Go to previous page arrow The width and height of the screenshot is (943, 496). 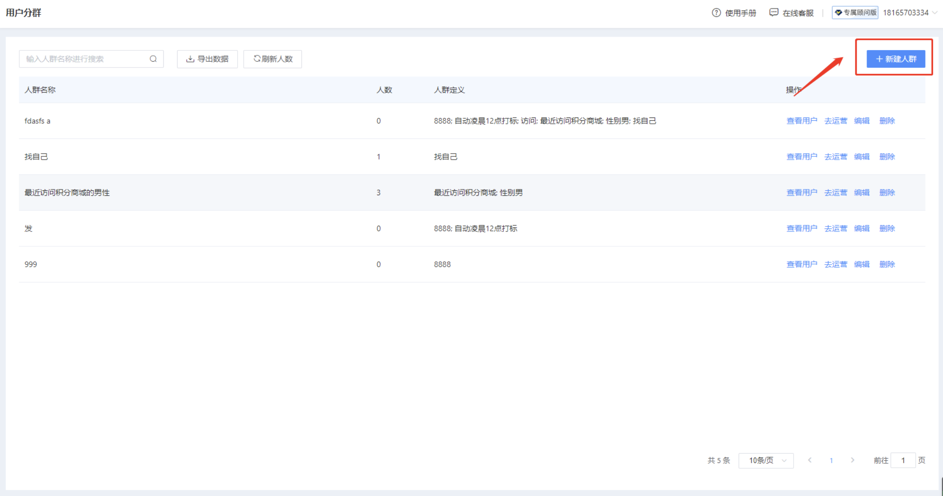coord(810,460)
